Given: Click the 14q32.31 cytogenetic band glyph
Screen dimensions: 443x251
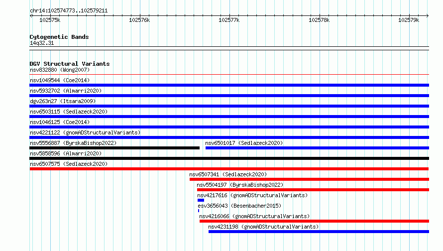Looking at the screenshot, I should 229,48.
